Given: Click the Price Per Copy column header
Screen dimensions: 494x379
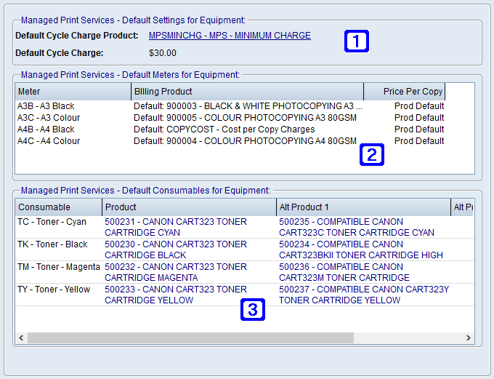Looking at the screenshot, I should pos(404,92).
